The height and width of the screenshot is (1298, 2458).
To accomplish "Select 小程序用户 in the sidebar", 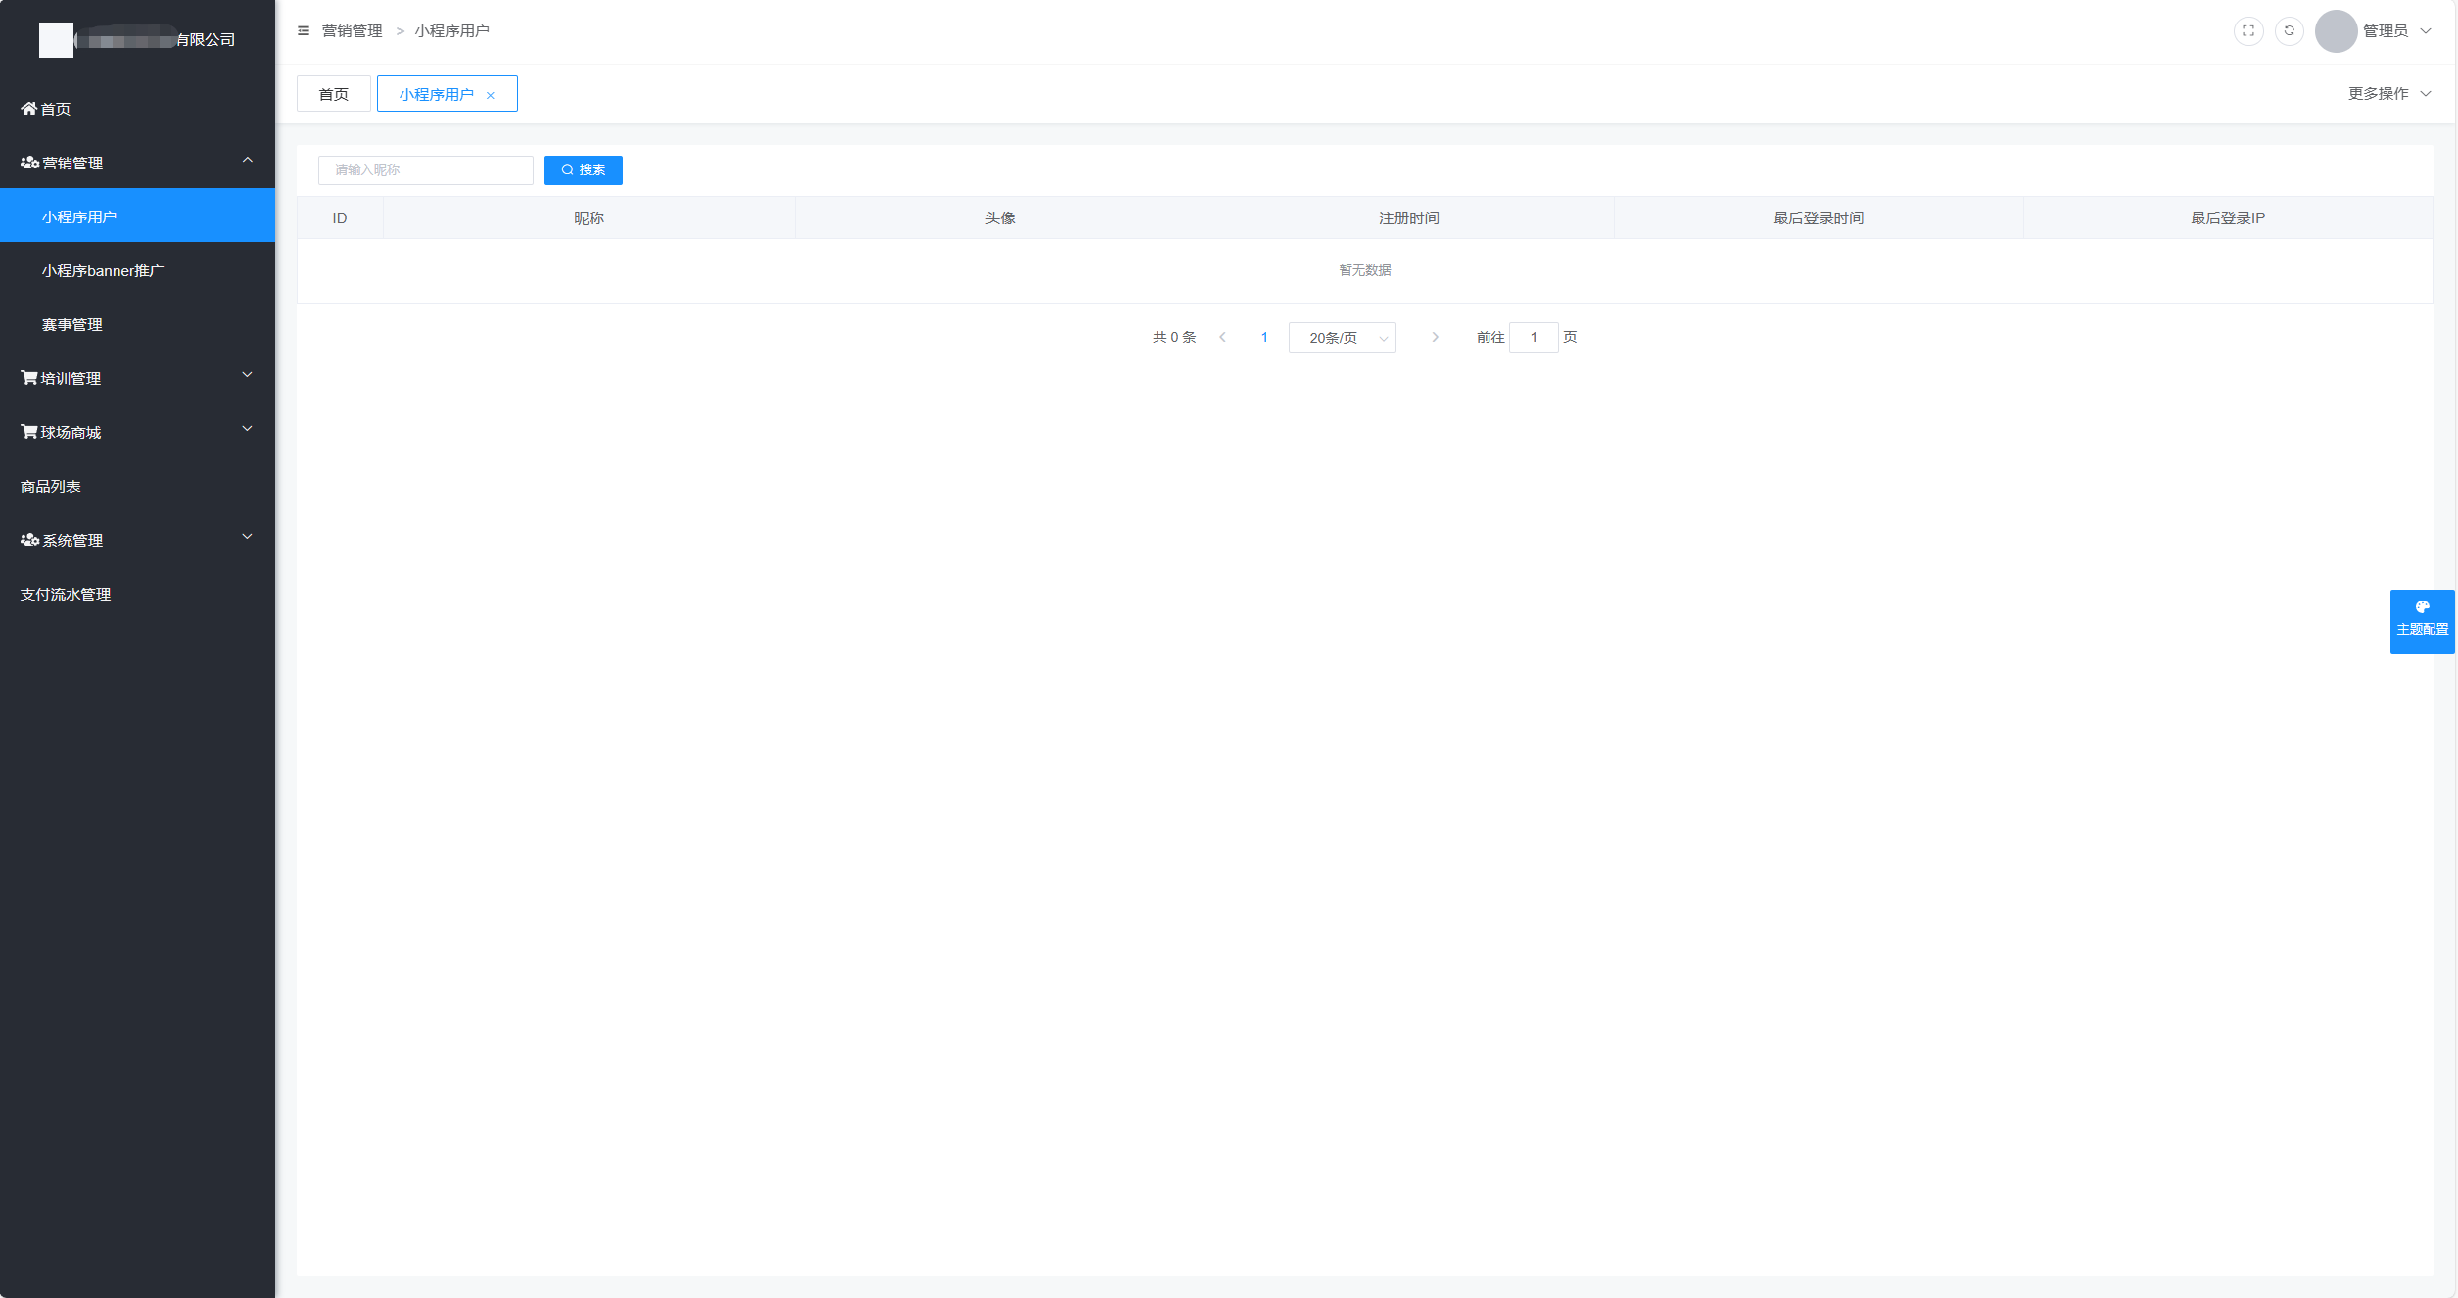I will point(137,216).
